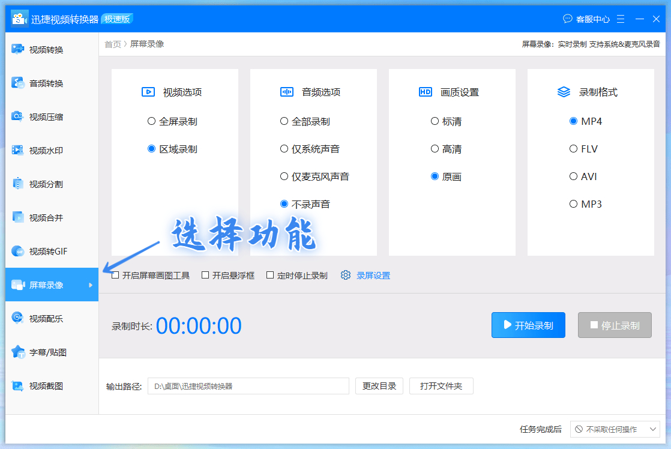671x449 pixels.
Task: Expand the 屏幕录像 sidebar arrow
Action: pos(90,285)
